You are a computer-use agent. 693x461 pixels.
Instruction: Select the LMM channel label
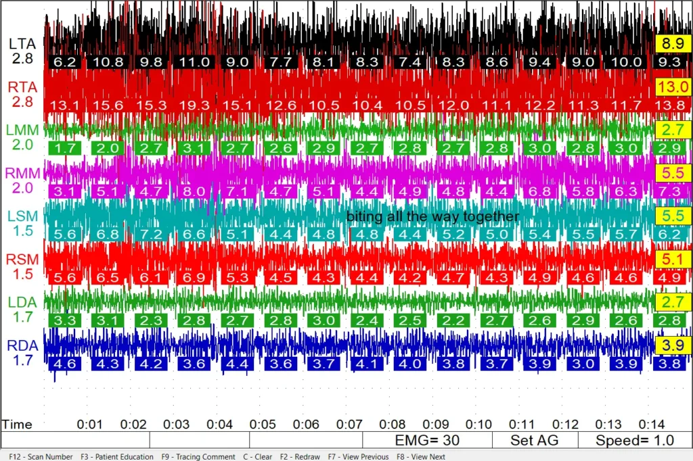(x=22, y=130)
